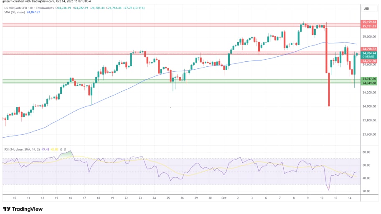Click the 24,349.88 green price label
Viewport: 381px width, 214px height.
point(369,83)
